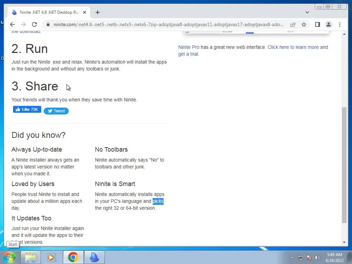The image size is (352, 264).
Task: Click the page scrollbar thumb
Action: pos(344,165)
